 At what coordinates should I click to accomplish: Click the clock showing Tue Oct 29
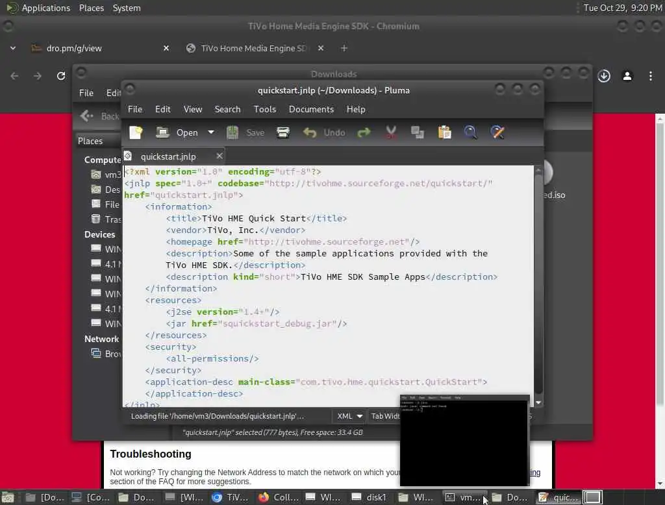point(622,8)
